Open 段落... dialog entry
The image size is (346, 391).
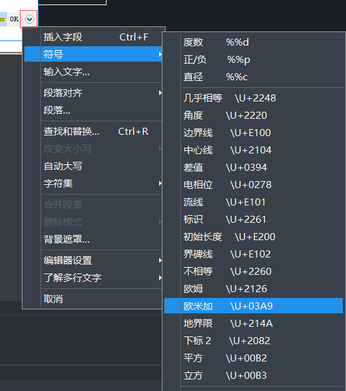93,110
